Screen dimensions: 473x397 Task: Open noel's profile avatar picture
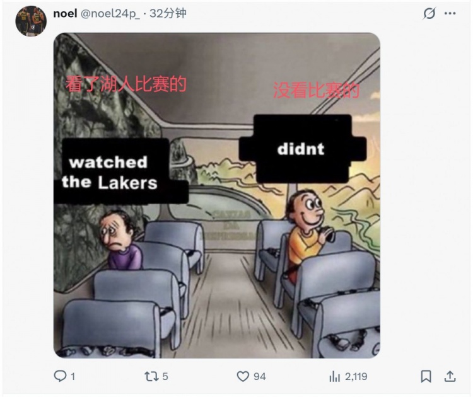[x=31, y=21]
